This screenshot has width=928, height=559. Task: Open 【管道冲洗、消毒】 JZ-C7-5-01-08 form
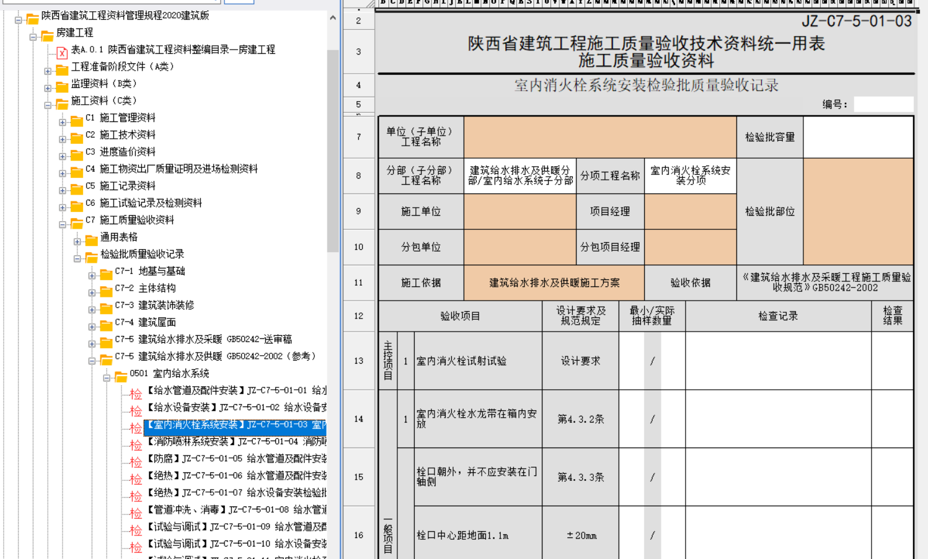coord(236,509)
